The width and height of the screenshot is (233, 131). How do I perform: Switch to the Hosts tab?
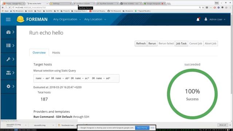(x=56, y=52)
